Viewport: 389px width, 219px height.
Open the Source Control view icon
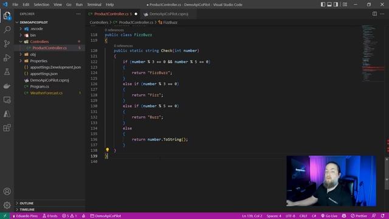point(7,44)
